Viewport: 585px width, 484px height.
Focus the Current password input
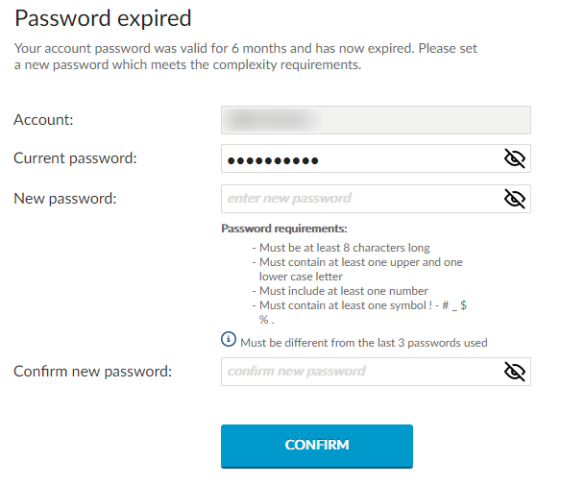(x=360, y=158)
